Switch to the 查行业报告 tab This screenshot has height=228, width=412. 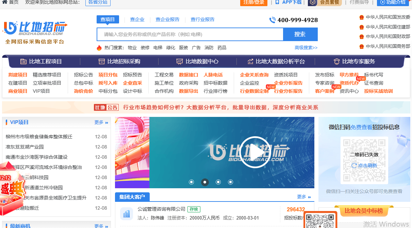point(202,19)
